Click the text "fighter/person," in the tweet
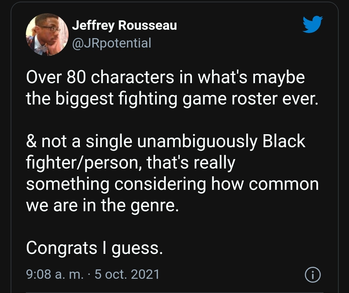The height and width of the screenshot is (293, 349). coord(84,163)
